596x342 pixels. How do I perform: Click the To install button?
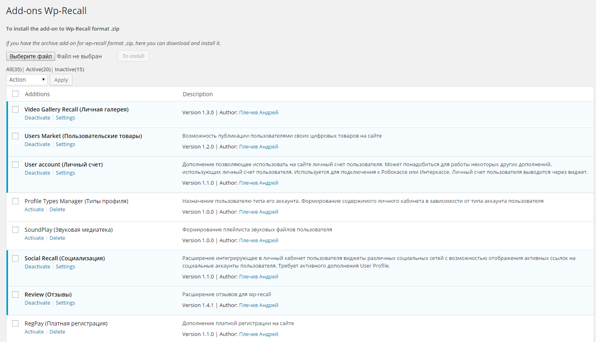(x=133, y=56)
